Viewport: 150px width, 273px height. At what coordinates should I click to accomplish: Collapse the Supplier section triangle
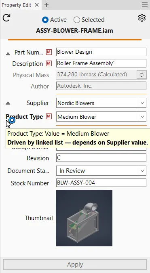click(x=8, y=103)
